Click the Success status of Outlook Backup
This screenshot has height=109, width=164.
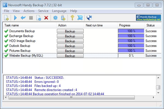(151, 46)
